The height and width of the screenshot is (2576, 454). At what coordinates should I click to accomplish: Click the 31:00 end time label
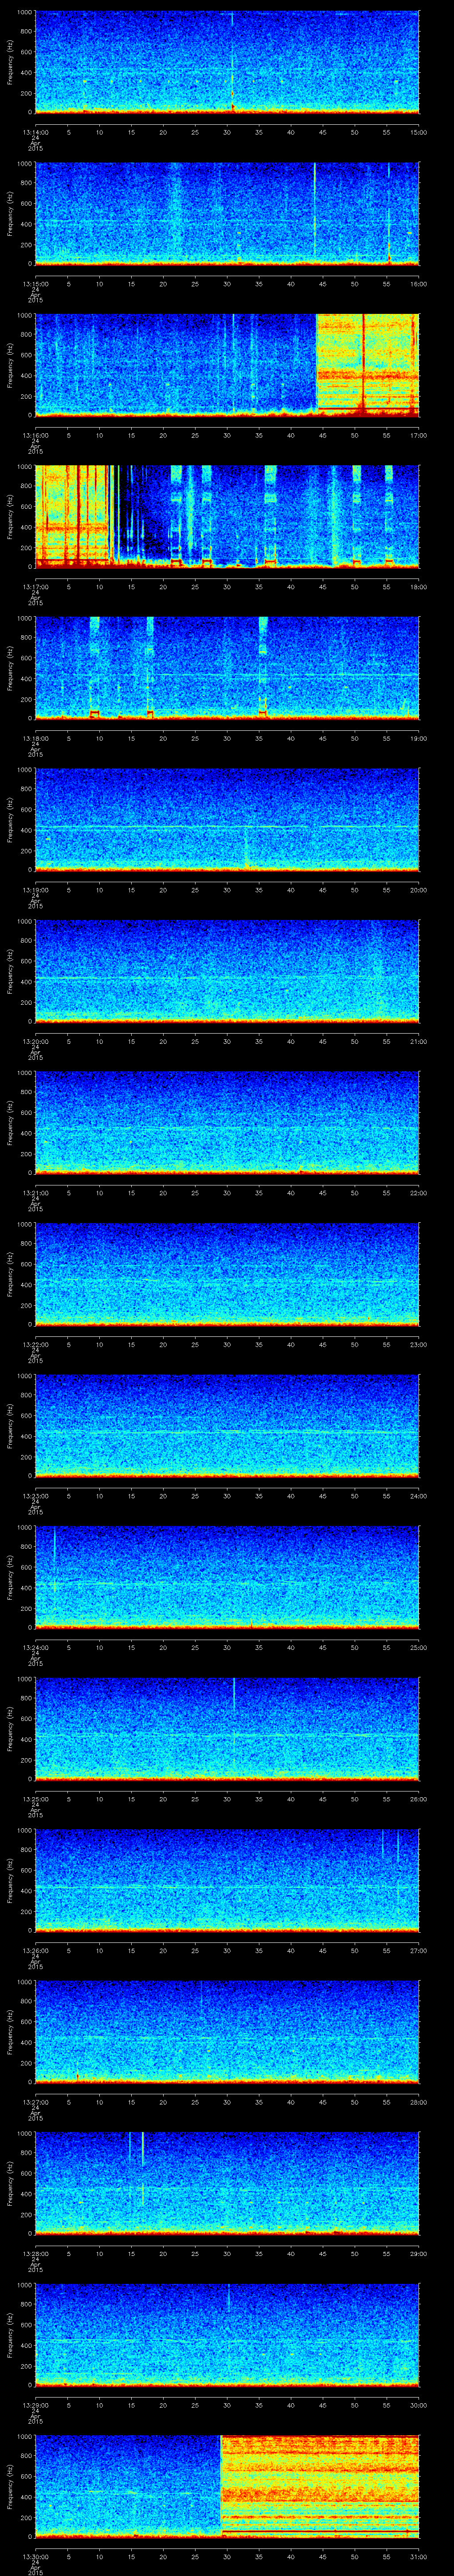(418, 2556)
